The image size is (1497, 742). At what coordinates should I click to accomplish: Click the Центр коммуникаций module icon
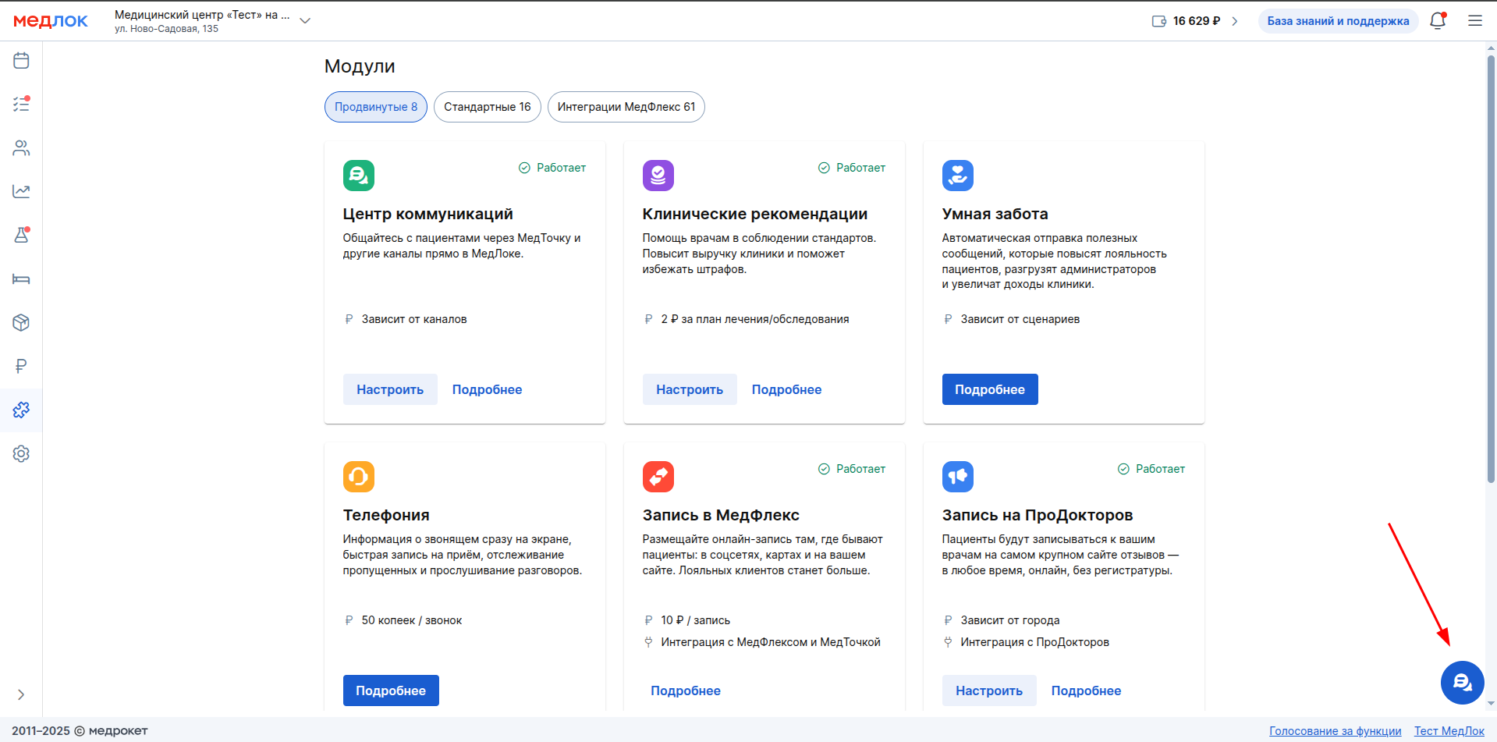[359, 176]
